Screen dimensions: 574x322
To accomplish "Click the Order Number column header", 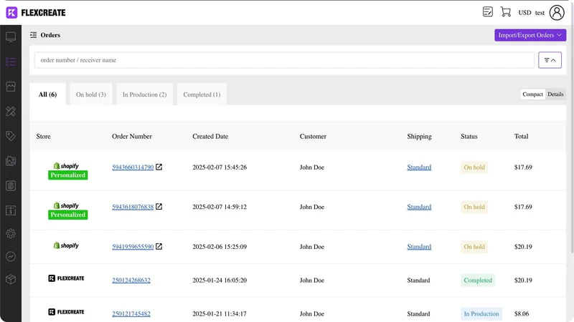I will click(132, 137).
